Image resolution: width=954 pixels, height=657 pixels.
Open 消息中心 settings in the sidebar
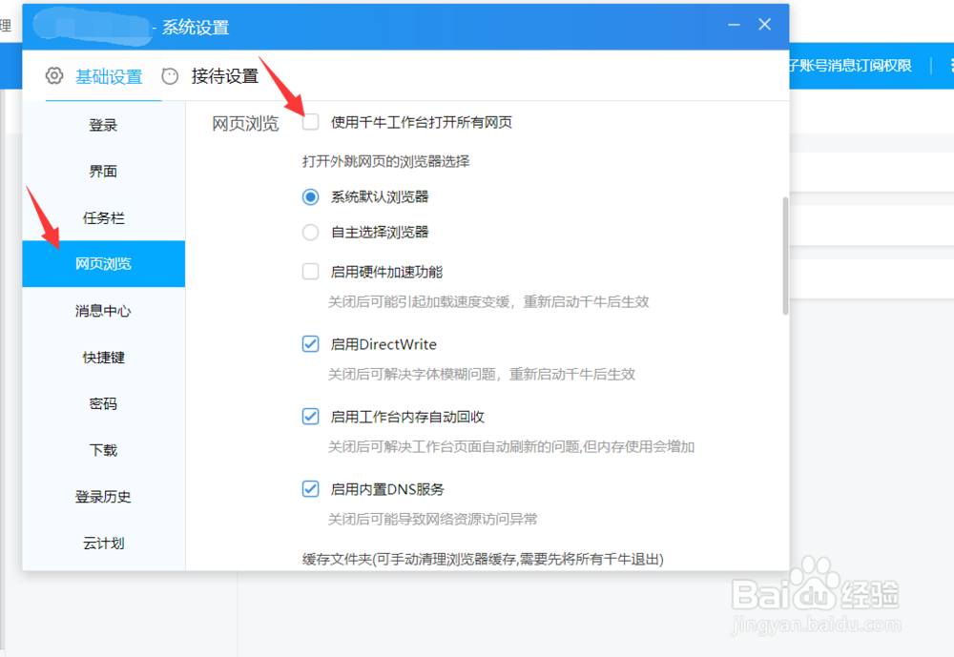[103, 311]
